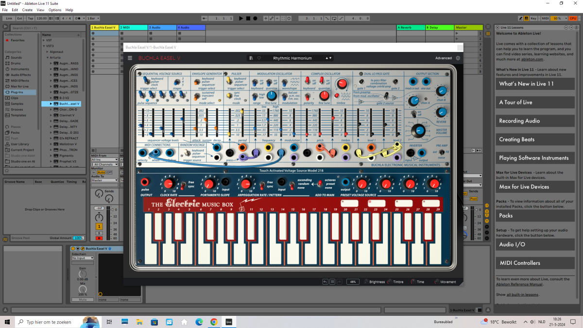Open the preset browser library icon
Screen dimensions: 583x328
251,58
